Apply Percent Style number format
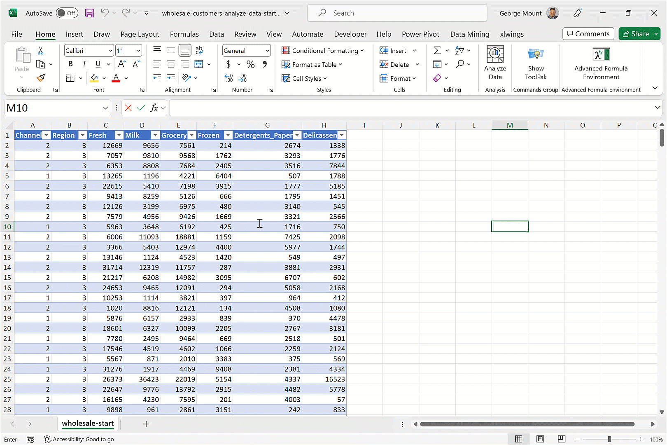Image resolution: width=667 pixels, height=445 pixels. coord(250,64)
